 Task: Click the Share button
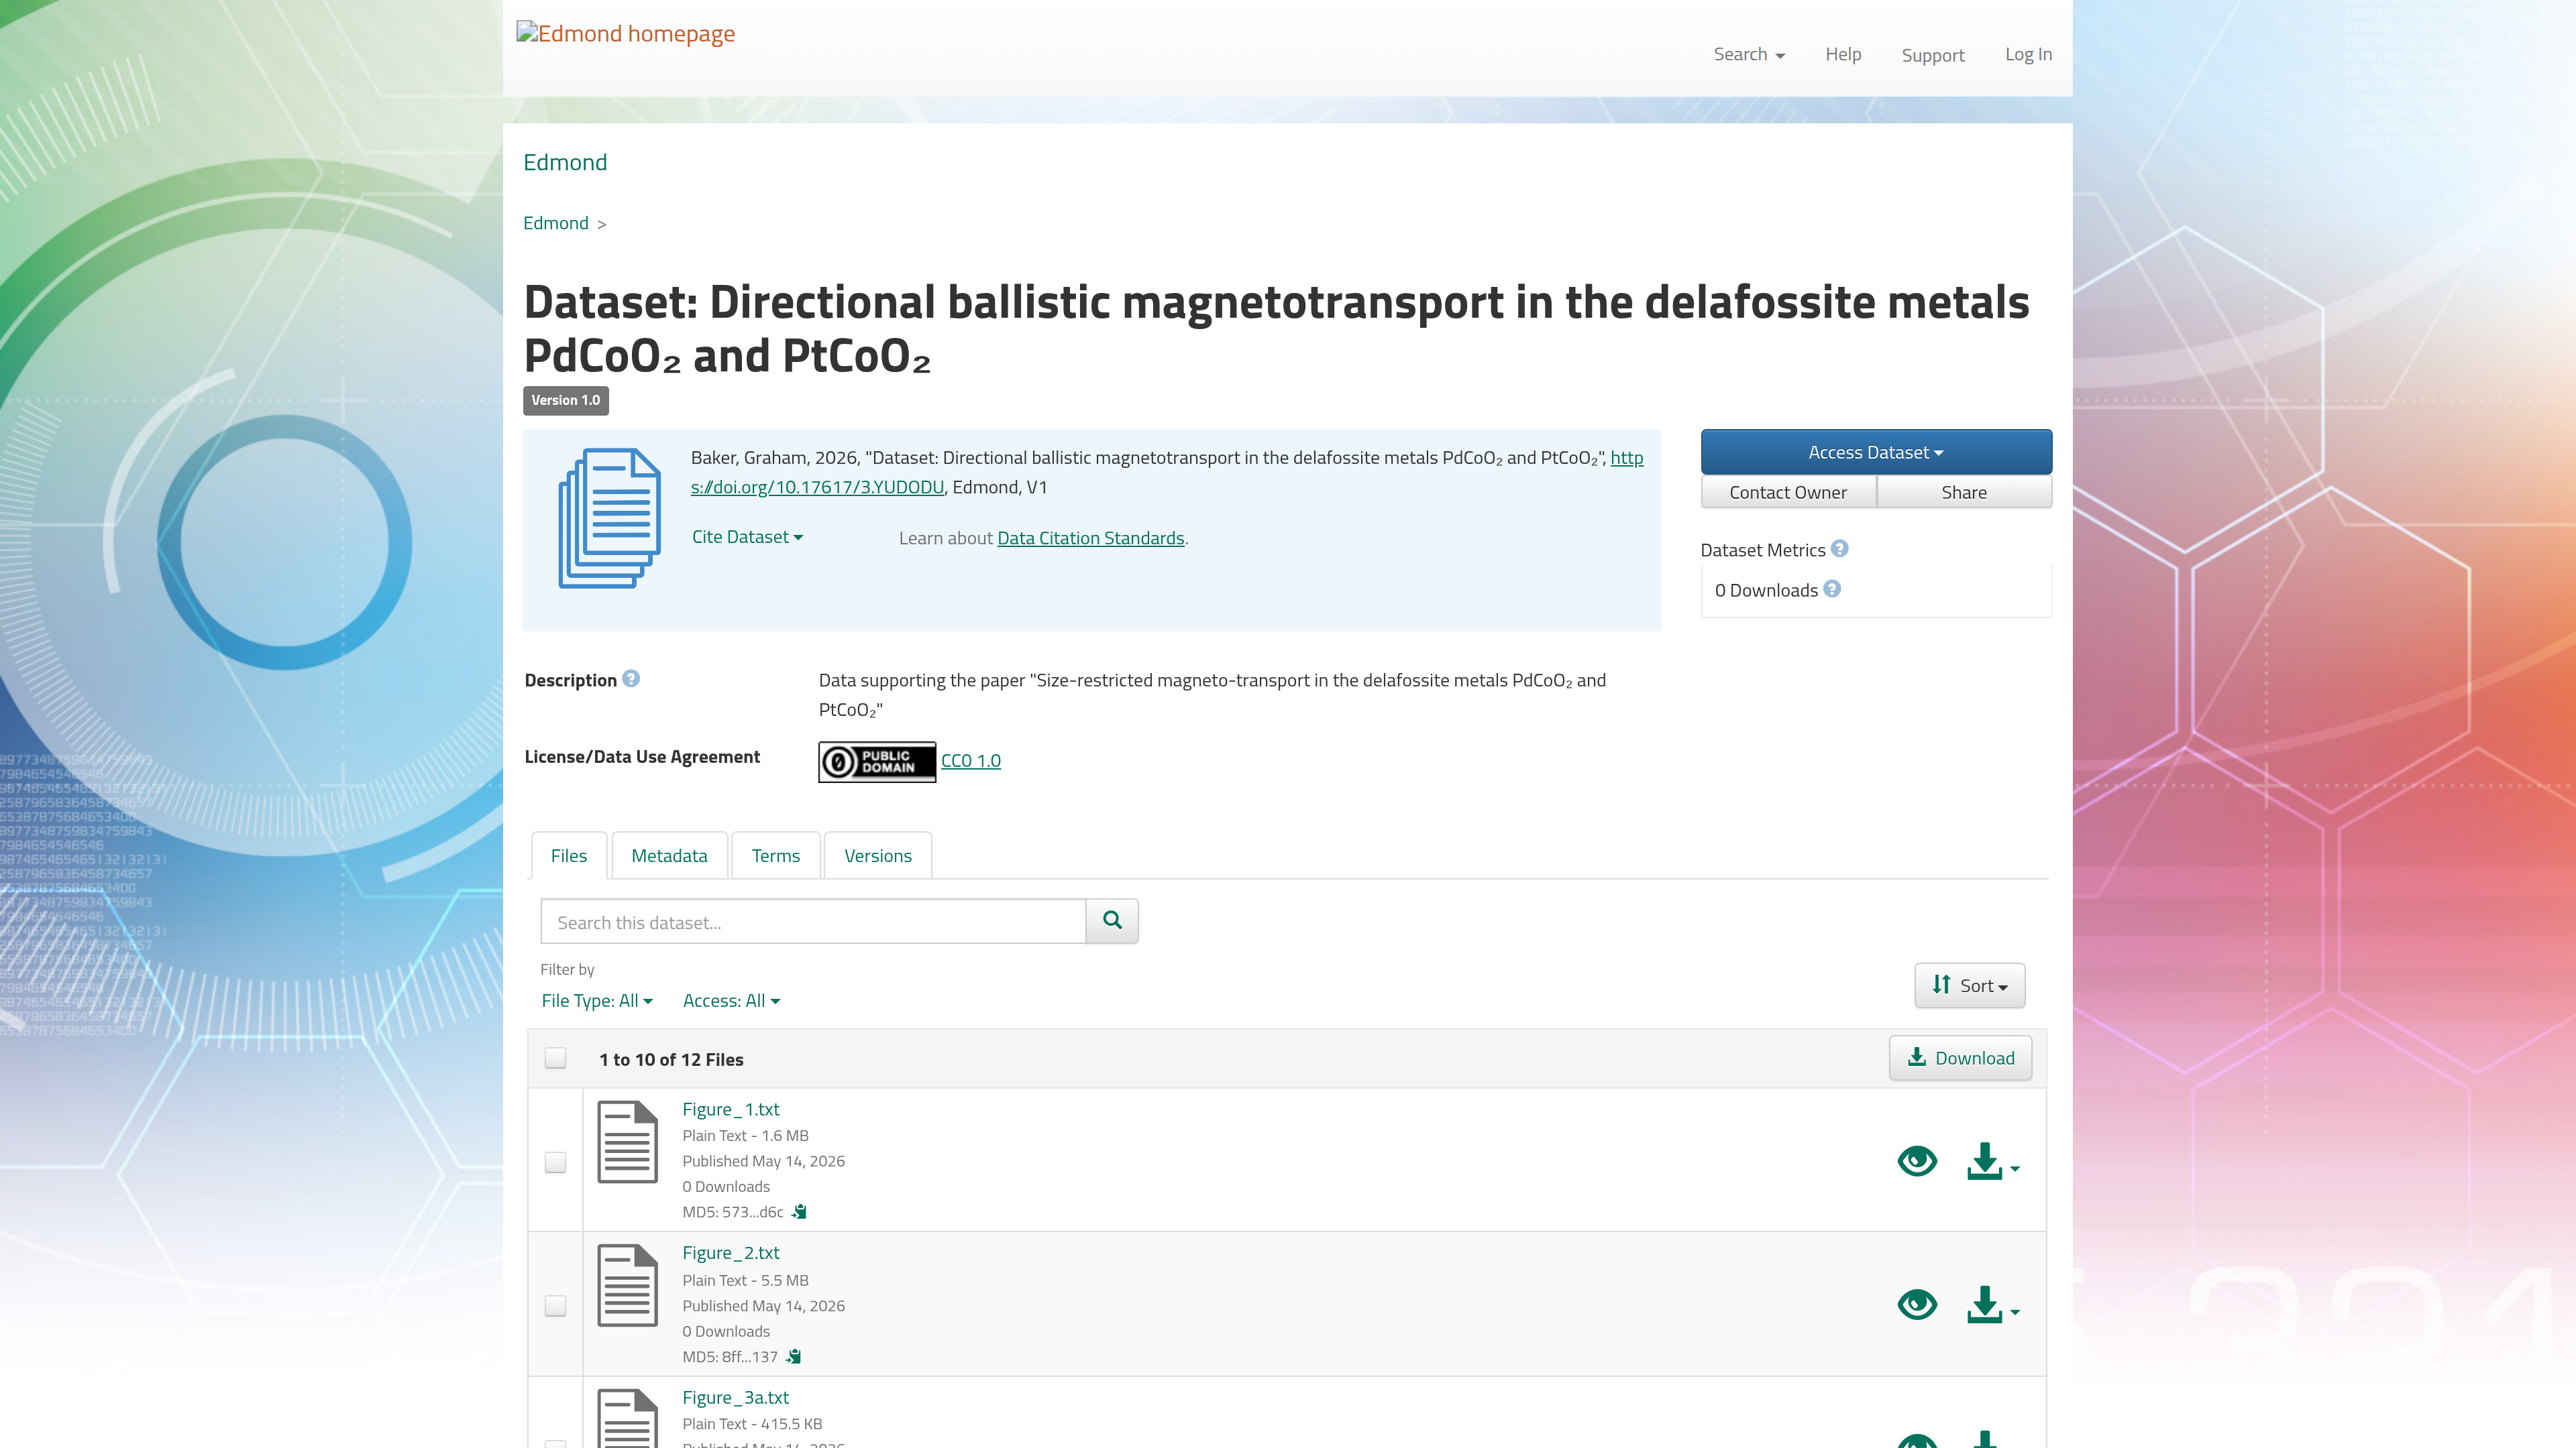pos(1964,491)
